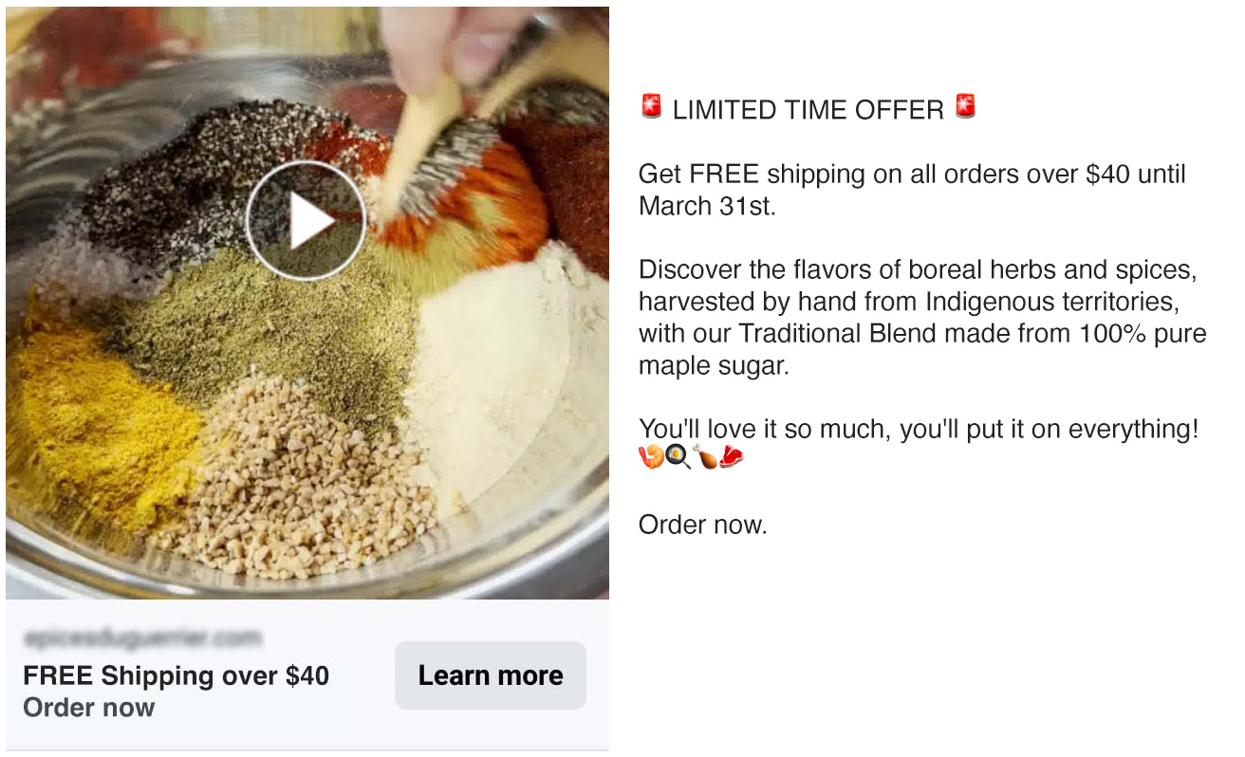Click the LIMITED TIME OFFER text
Screen dimensions: 1245x757
808,110
